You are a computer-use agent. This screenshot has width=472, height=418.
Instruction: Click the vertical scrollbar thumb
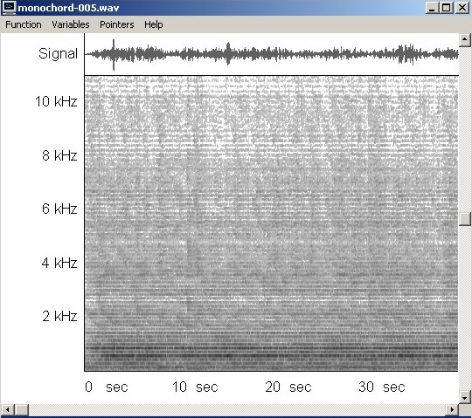464,219
